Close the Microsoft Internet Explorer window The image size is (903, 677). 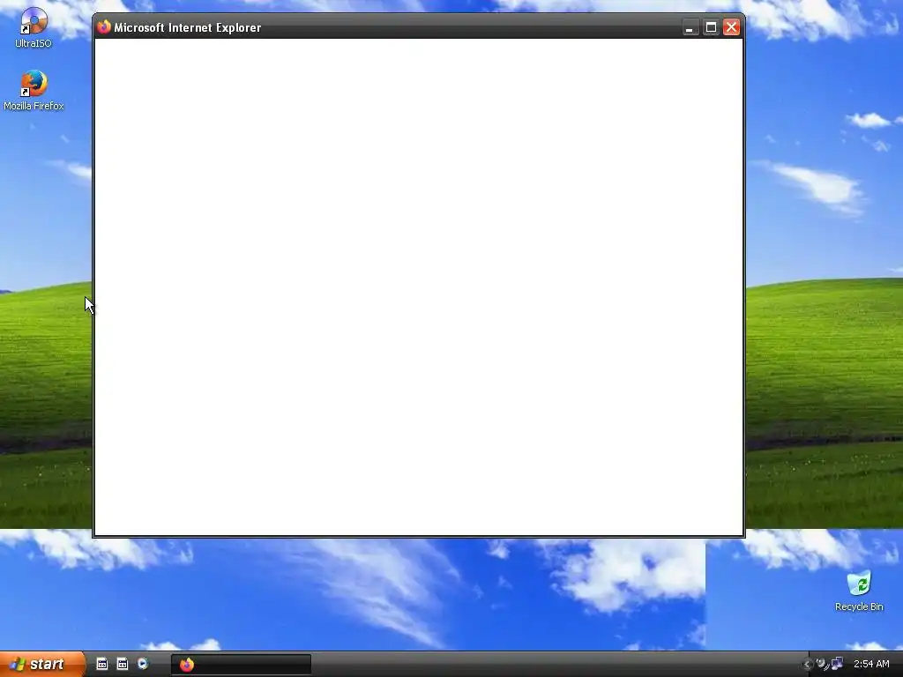(731, 27)
